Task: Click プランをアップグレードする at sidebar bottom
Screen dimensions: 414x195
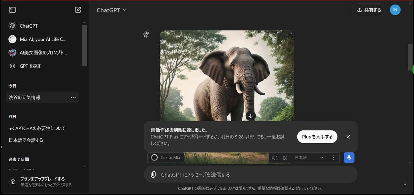Action: (43, 182)
